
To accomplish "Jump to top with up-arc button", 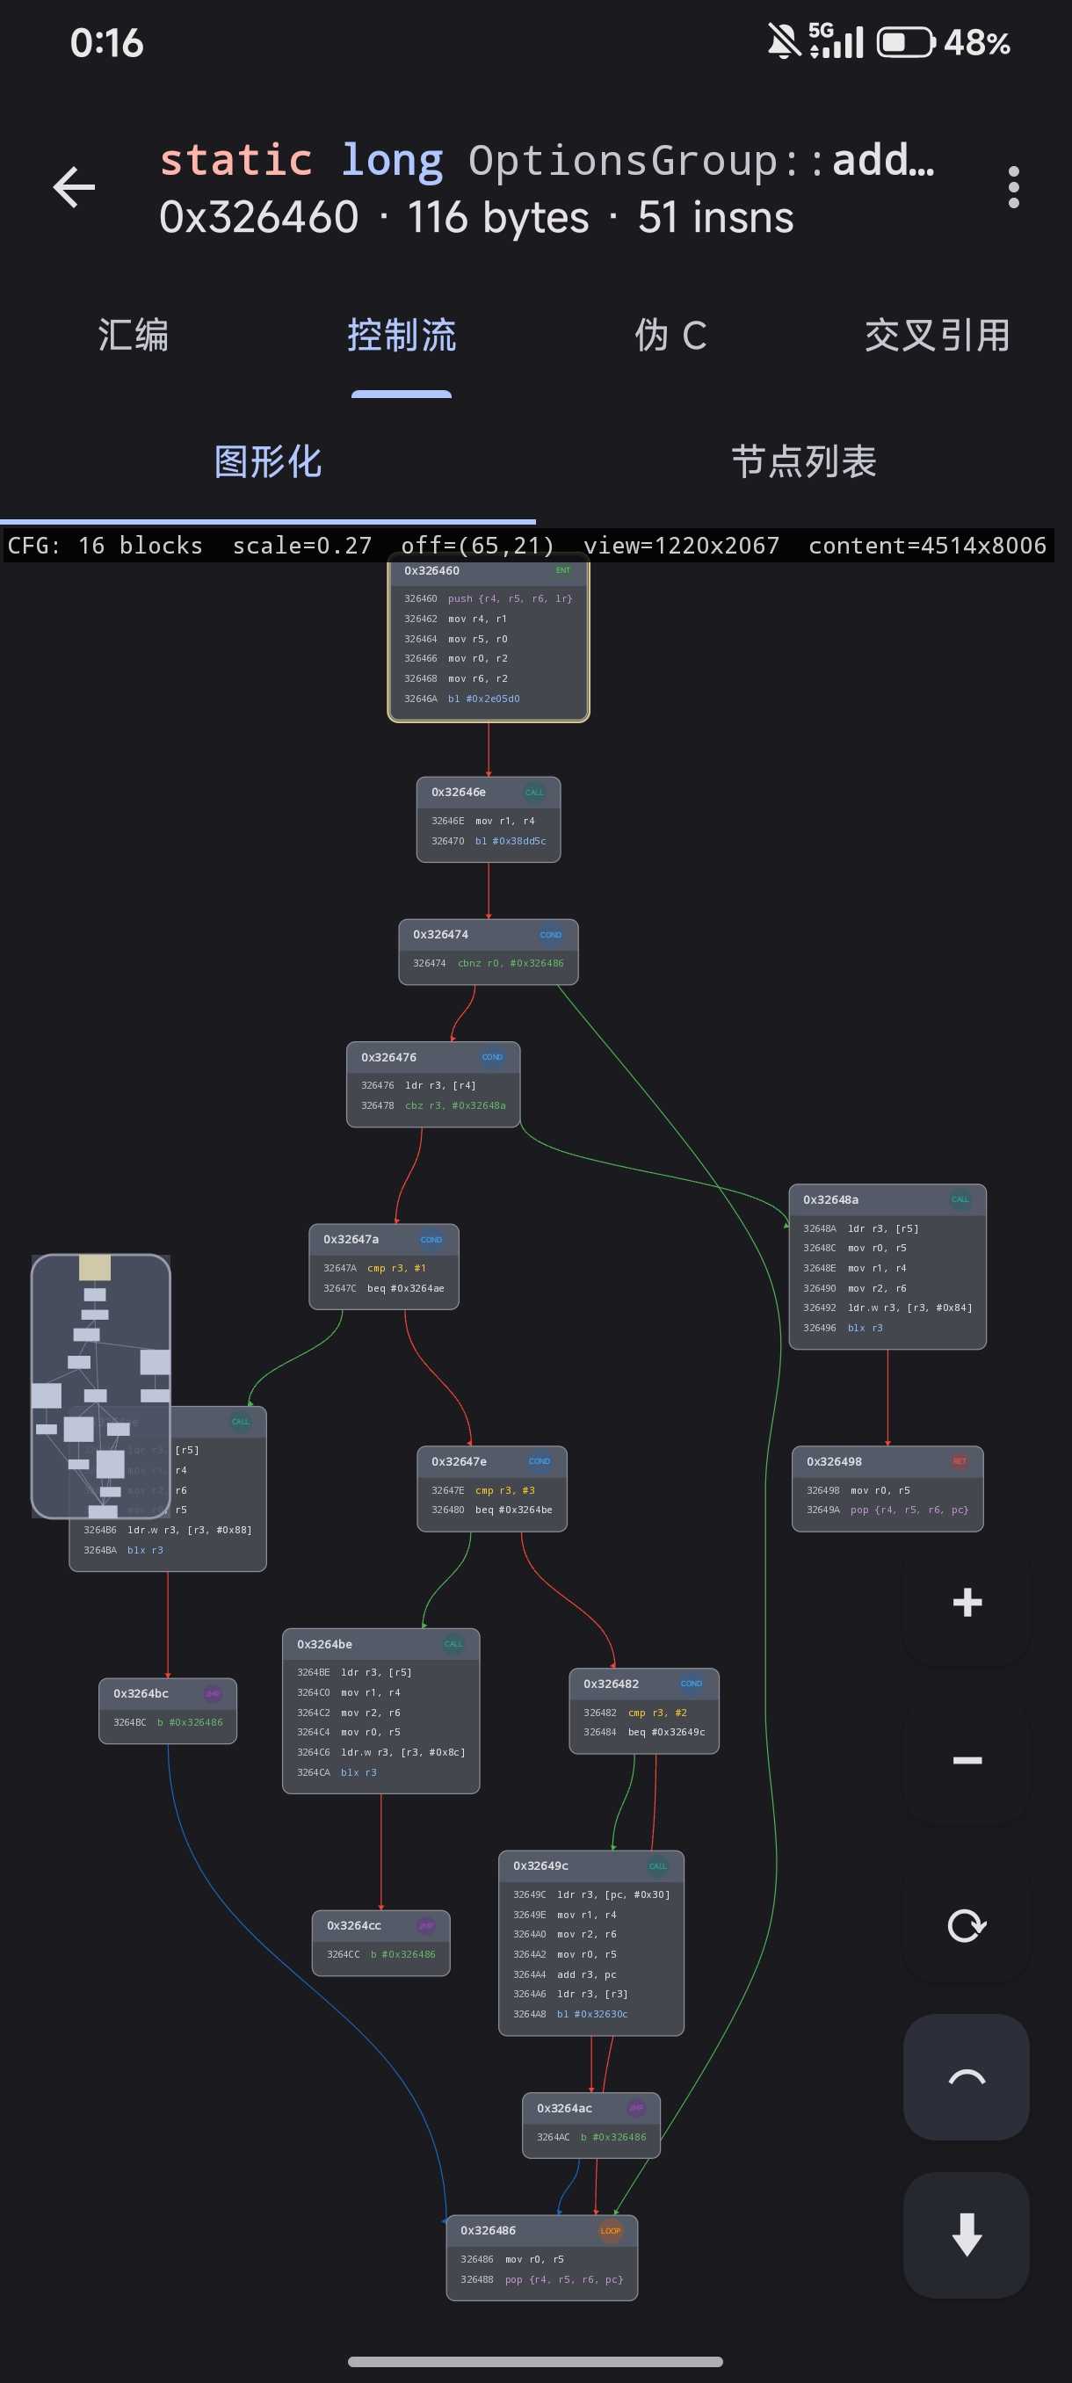I will click(967, 2077).
